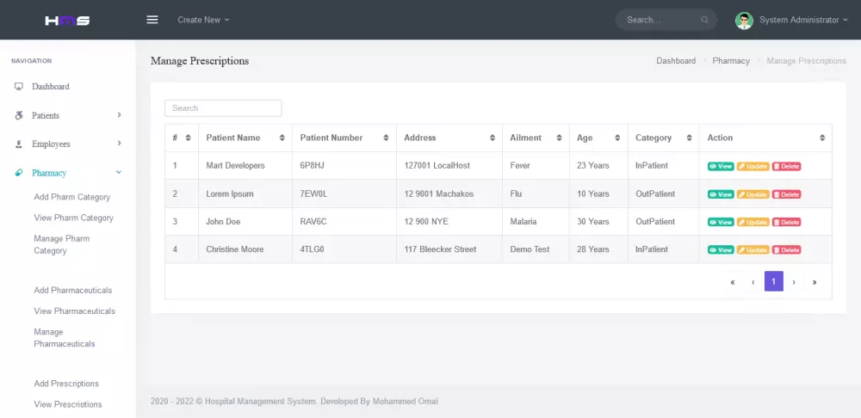Open Add Pharmaceuticals
861x418 pixels.
point(73,290)
